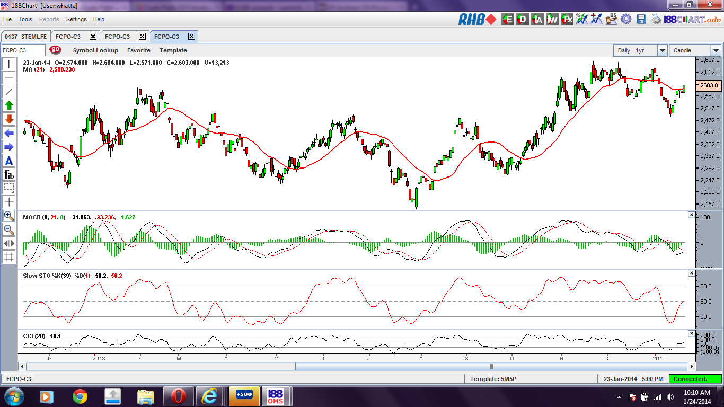Click the chart scrollbar thumb
Viewport: 724px width, 407px height.
click(x=491, y=366)
